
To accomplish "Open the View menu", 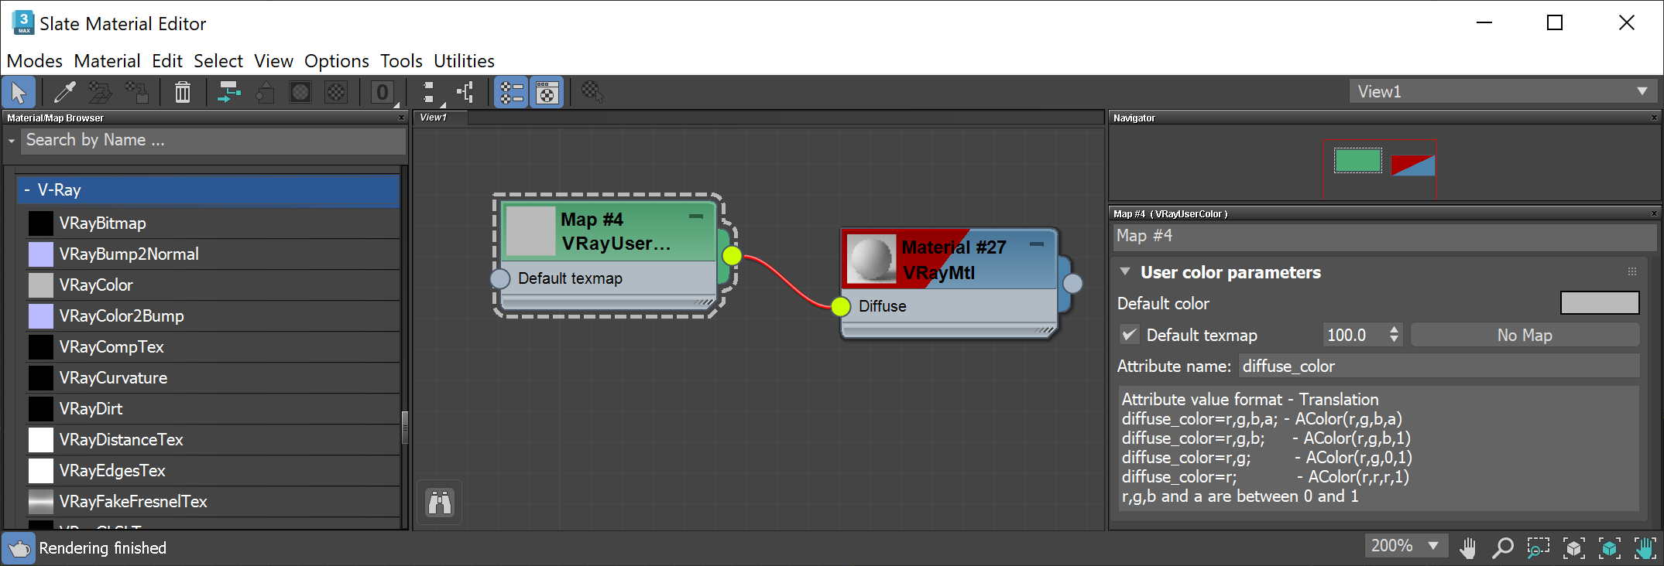I will click(x=273, y=61).
